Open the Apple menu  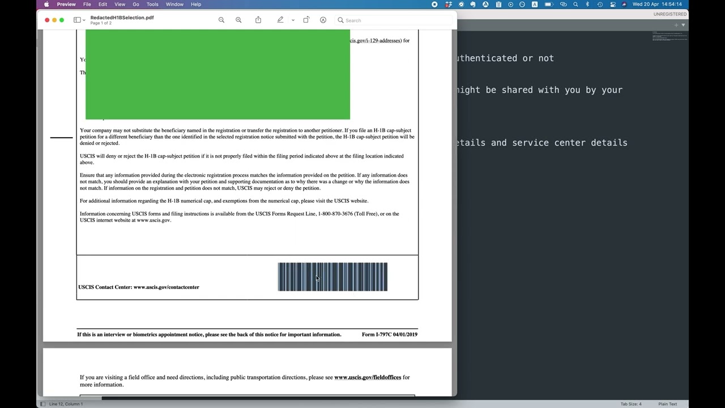click(x=46, y=4)
